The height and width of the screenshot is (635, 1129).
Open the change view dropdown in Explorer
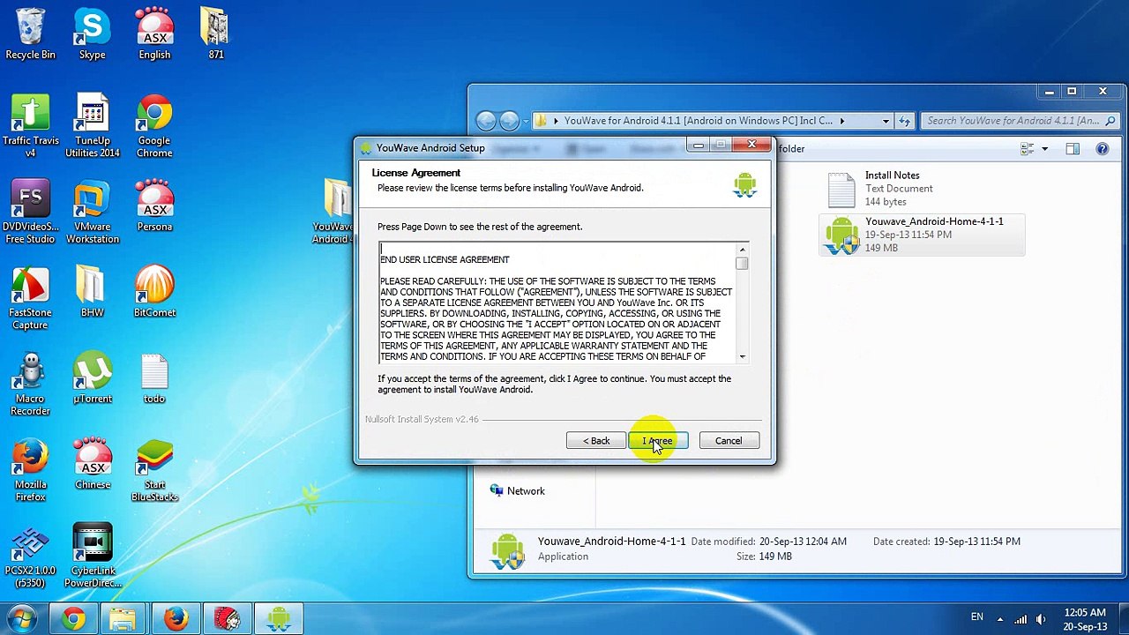click(x=1044, y=149)
